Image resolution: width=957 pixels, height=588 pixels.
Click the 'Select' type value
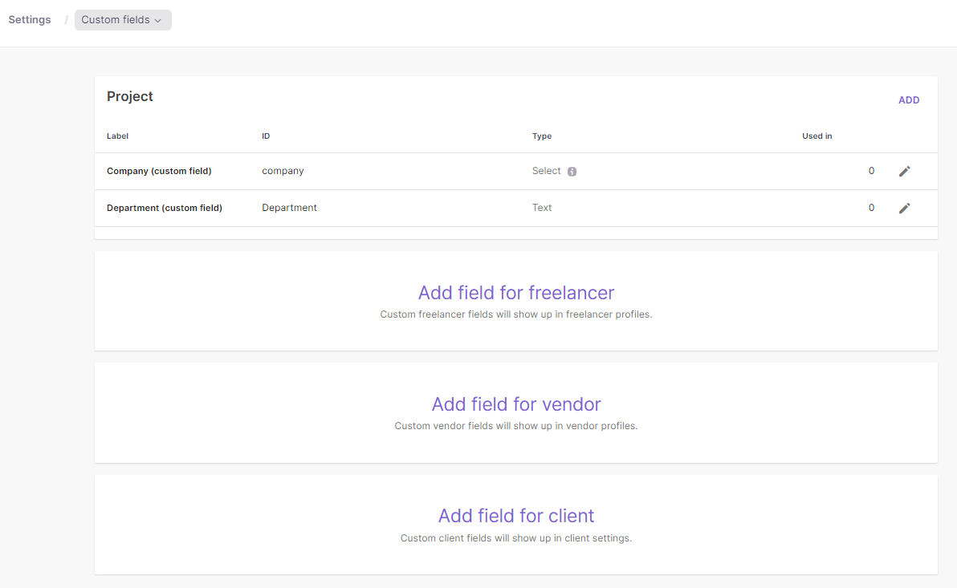click(546, 172)
